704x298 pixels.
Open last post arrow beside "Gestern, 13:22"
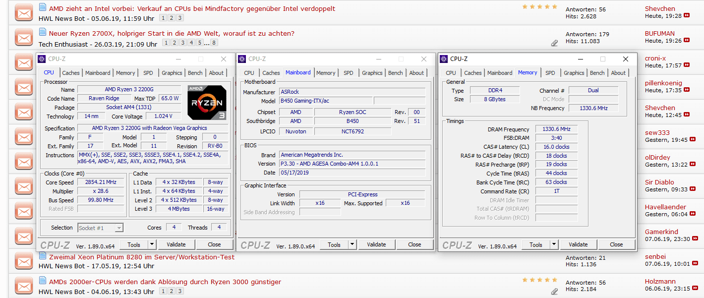point(693,165)
